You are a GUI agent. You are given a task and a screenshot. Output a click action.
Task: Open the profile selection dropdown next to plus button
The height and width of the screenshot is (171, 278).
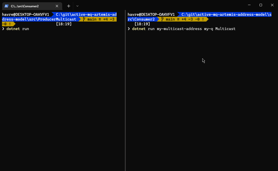(x=77, y=6)
